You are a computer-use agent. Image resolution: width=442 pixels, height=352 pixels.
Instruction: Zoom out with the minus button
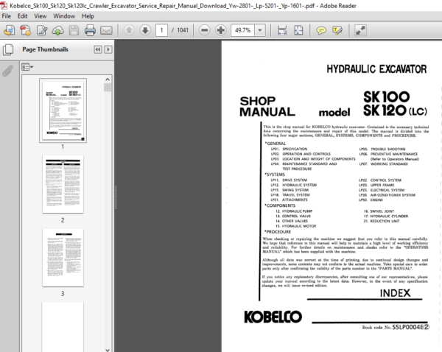(203, 31)
